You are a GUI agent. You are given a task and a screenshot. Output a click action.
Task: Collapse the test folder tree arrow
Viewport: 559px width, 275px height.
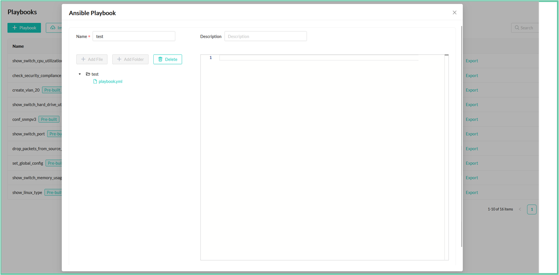80,74
